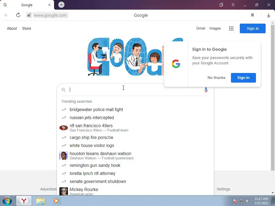Viewport: 275px width, 206px height.
Task: Select suggestion houston texans deshaun watson
Action: click(135, 156)
